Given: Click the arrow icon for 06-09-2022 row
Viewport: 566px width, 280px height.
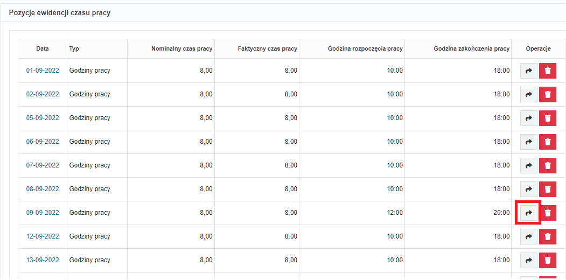Looking at the screenshot, I should coord(529,142).
